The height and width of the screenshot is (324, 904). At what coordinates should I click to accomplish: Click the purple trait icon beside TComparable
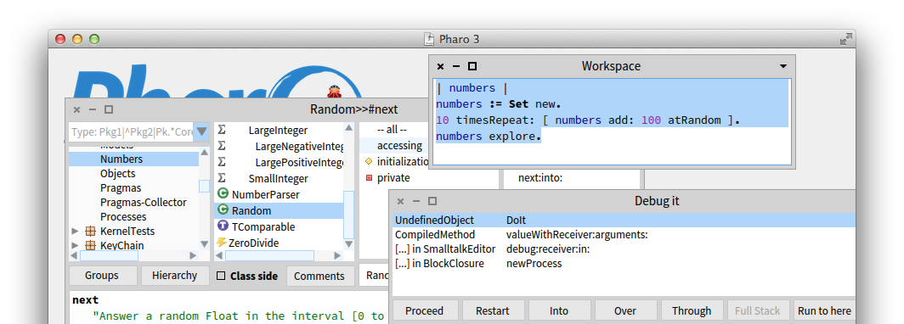coord(223,226)
